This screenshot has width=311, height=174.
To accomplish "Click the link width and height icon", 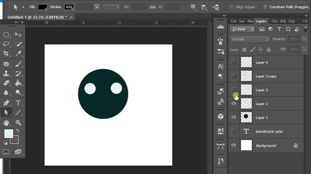I will coord(152,7).
